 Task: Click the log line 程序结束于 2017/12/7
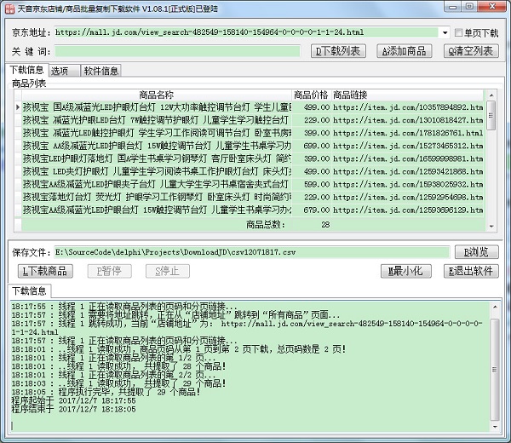point(73,410)
